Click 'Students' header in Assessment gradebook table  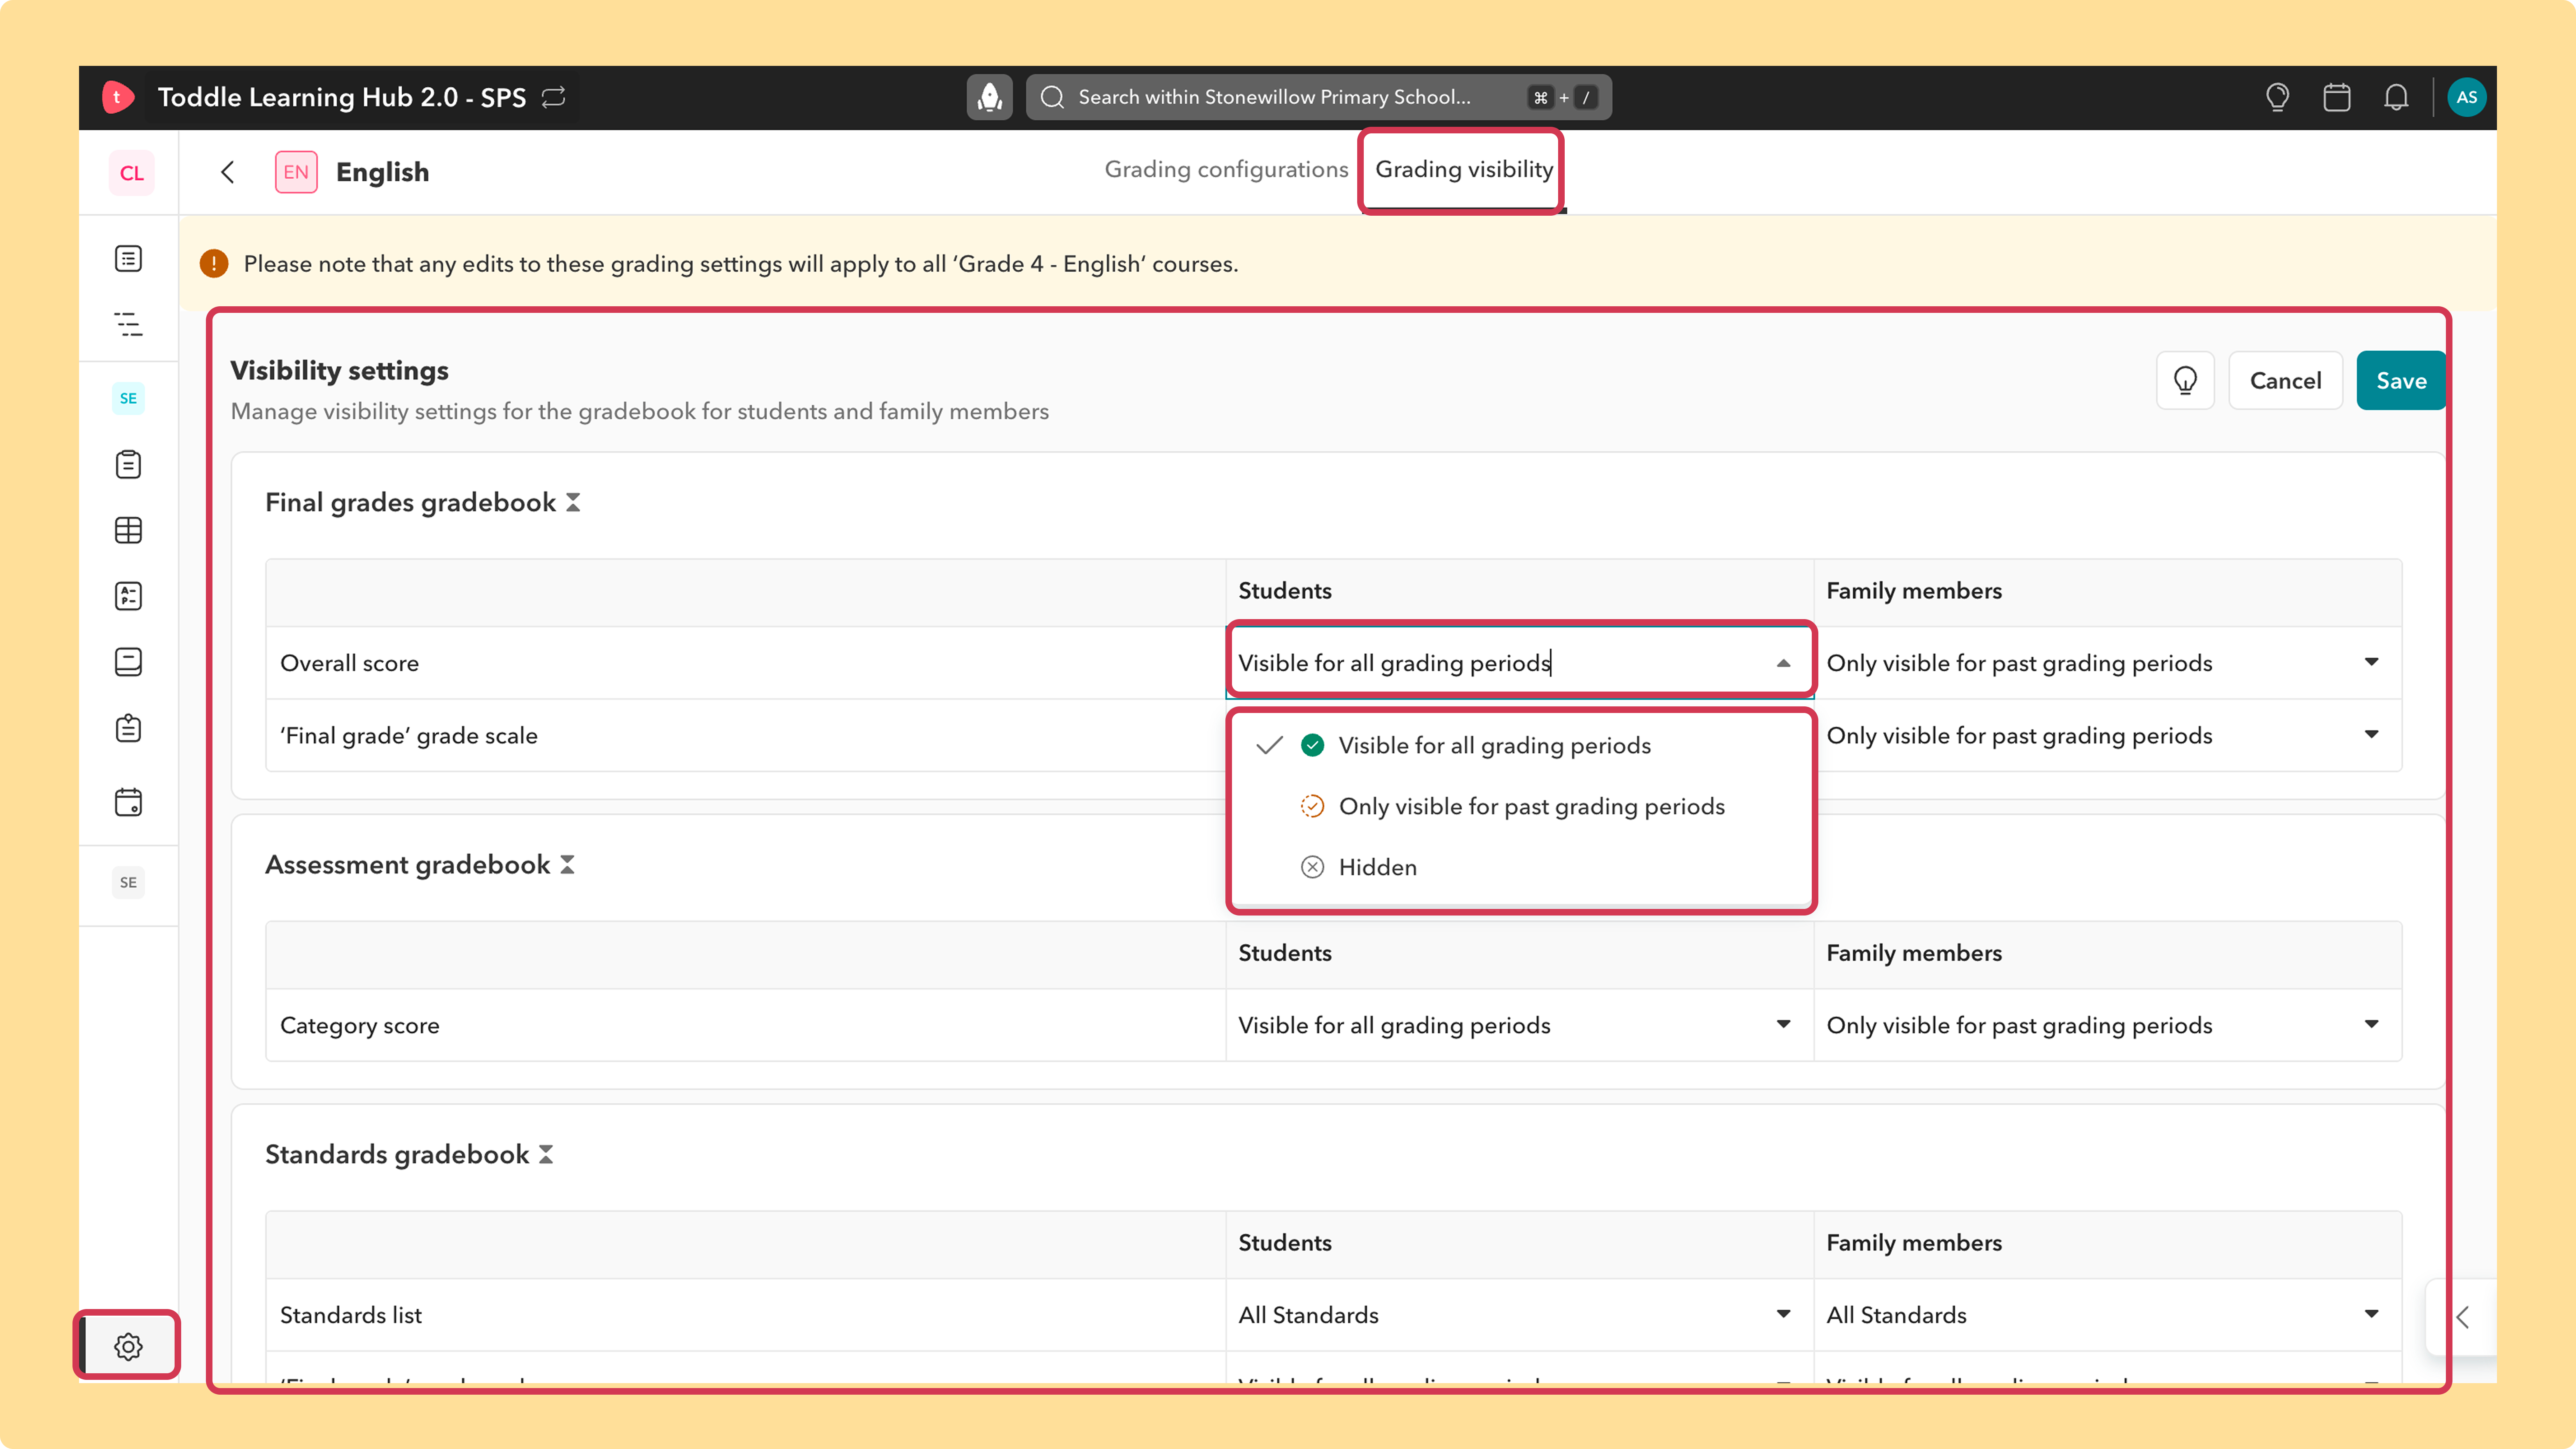point(1285,953)
